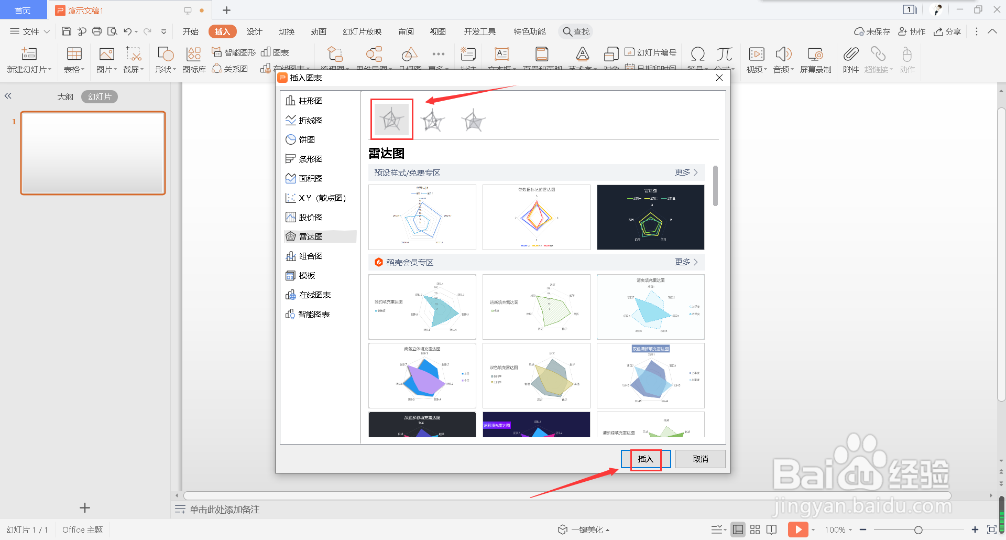Open the 开始 ribbon tab
This screenshot has width=1006, height=540.
190,31
